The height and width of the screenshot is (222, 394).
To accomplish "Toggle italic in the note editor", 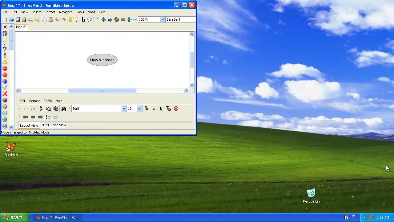I will pos(154,109).
